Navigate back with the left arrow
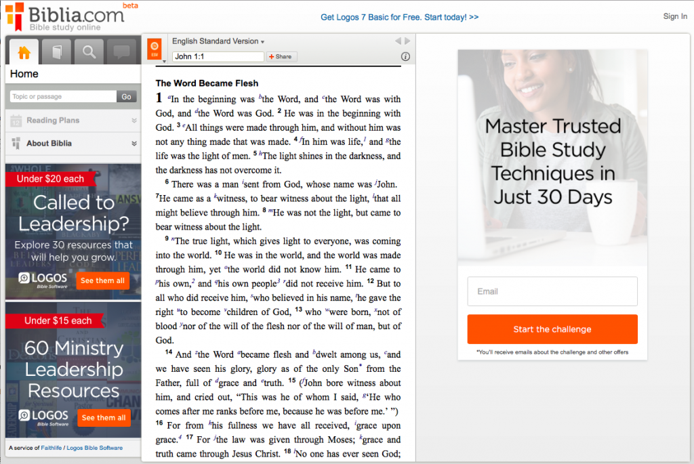This screenshot has height=464, width=694. [398, 41]
